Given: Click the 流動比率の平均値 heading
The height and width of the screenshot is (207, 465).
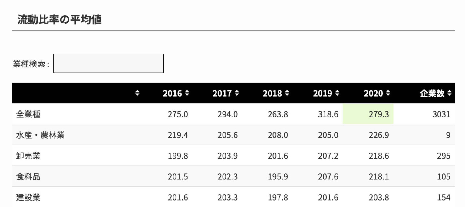Looking at the screenshot, I should [59, 20].
